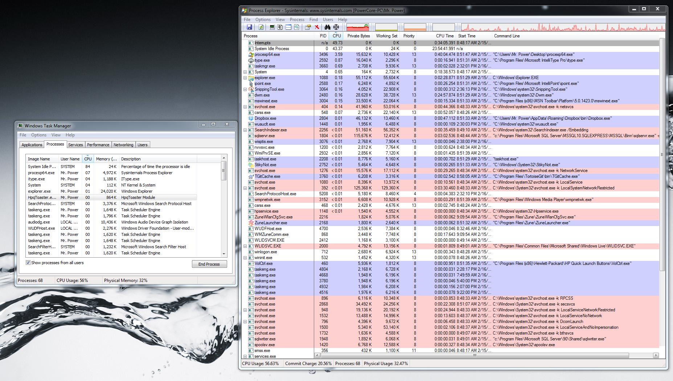Click the SnippingTool.exe scissors icon
This screenshot has width=673, height=381.
(x=251, y=89)
